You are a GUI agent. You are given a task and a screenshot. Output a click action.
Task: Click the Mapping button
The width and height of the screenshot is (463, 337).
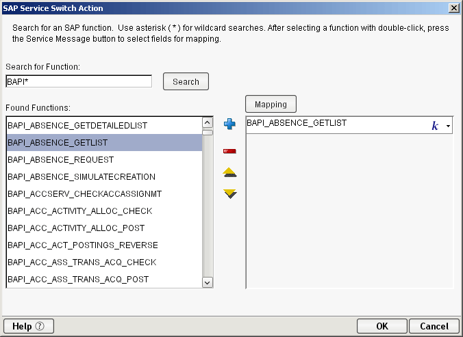point(271,104)
